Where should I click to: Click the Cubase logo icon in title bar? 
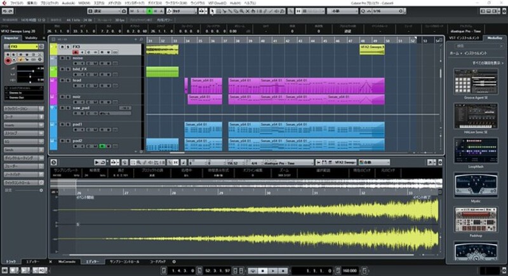pyautogui.click(x=4, y=3)
